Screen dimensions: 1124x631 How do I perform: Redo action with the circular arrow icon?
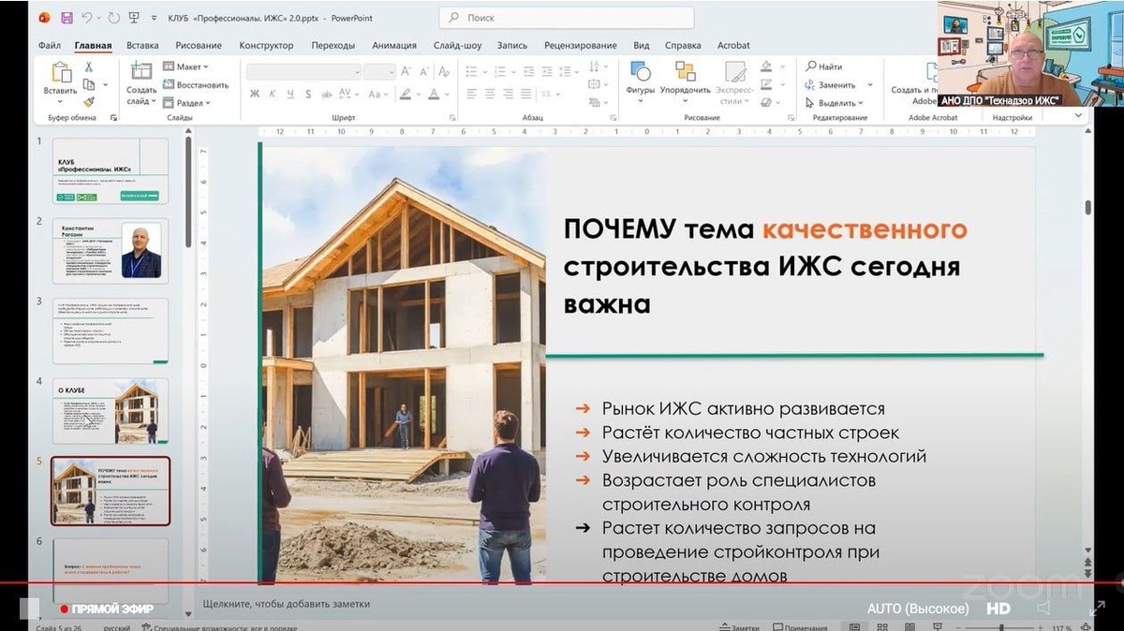click(x=115, y=18)
